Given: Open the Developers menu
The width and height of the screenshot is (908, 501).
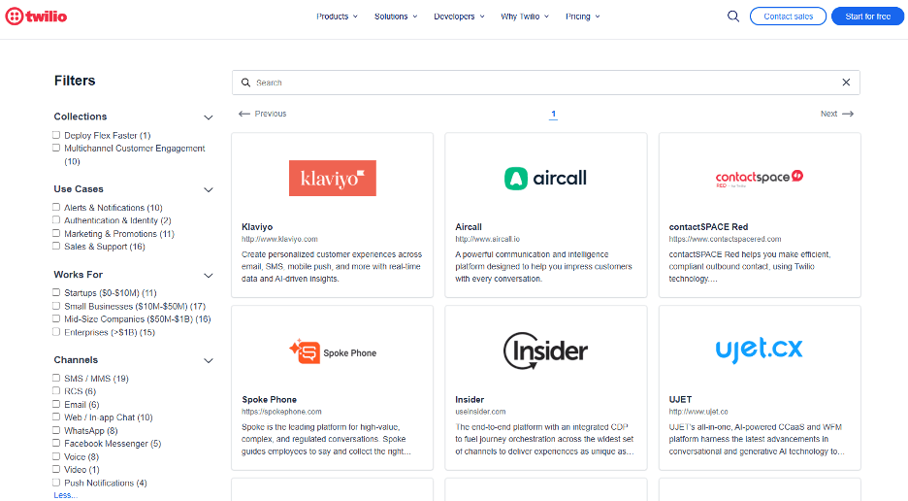Looking at the screenshot, I should (459, 17).
